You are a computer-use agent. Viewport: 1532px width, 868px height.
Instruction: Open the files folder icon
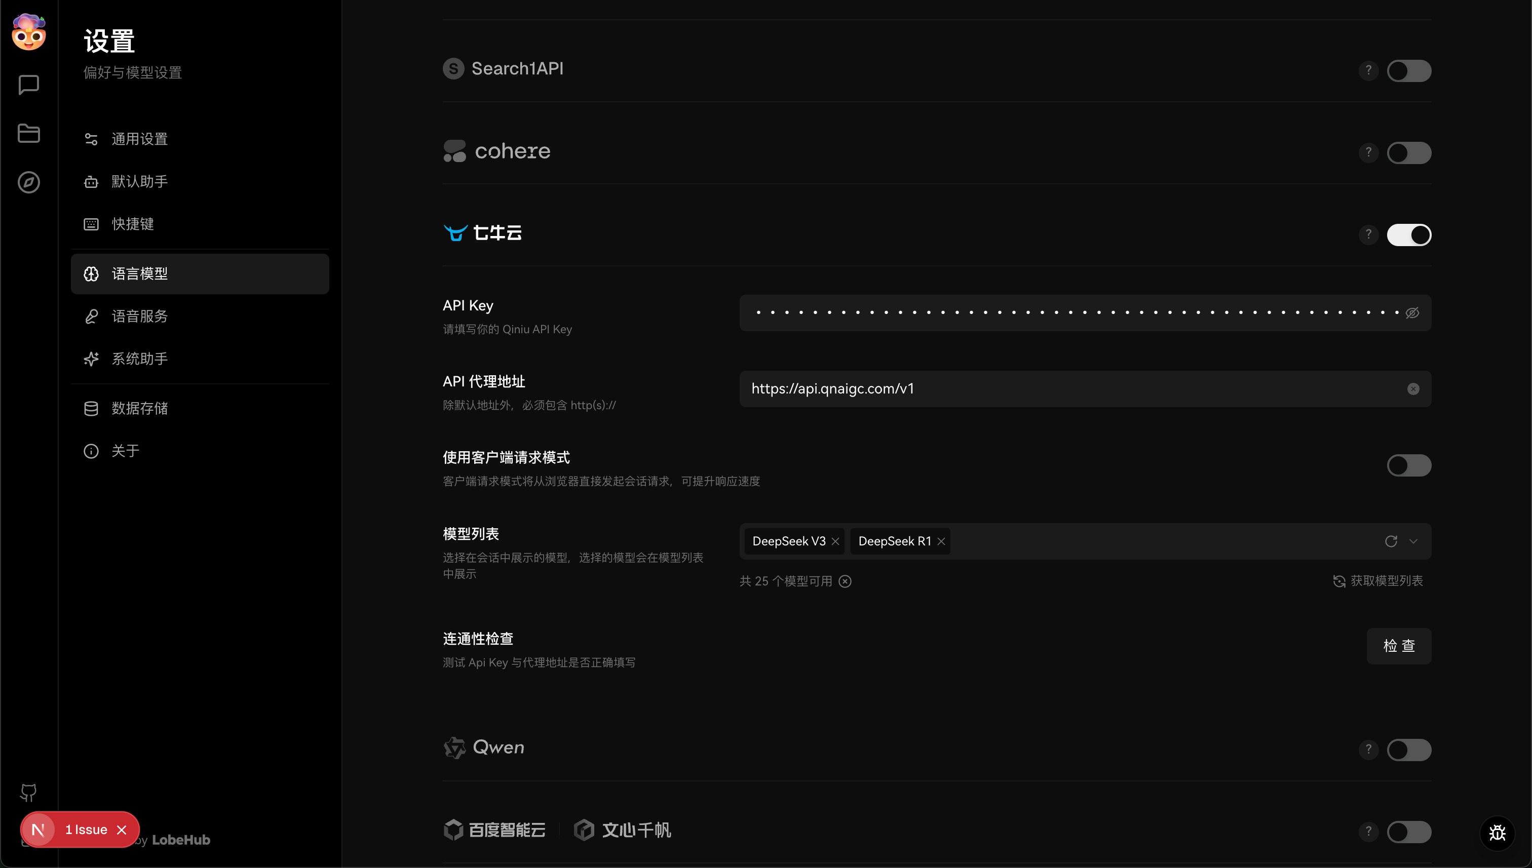(x=29, y=133)
